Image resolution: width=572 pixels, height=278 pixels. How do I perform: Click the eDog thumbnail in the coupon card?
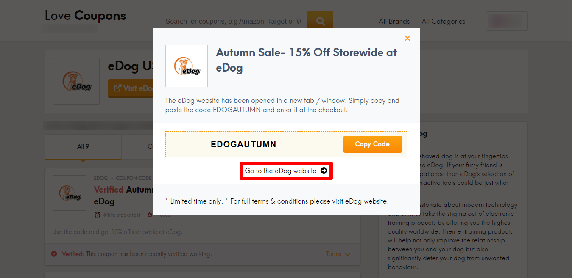point(69,193)
